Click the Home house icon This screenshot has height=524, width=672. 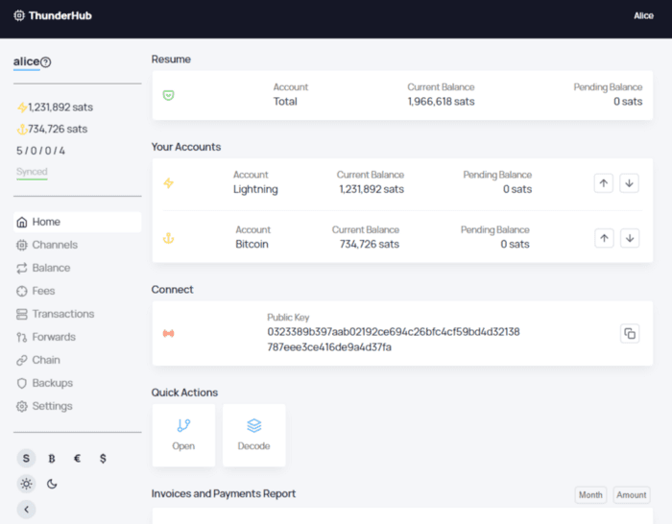click(22, 222)
